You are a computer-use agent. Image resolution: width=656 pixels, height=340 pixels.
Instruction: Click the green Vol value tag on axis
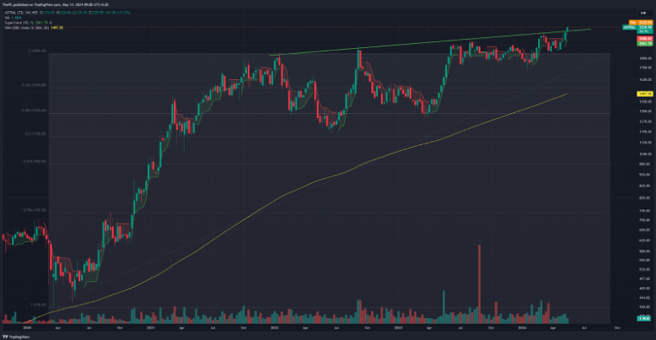click(642, 319)
